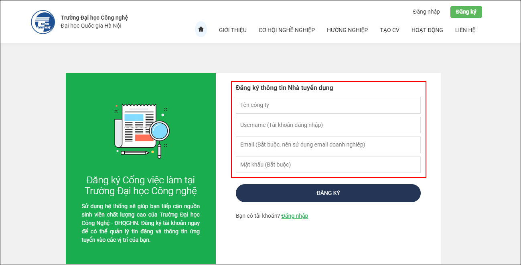
Task: Click the newspaper and magnifier illustration
Action: tap(141, 130)
